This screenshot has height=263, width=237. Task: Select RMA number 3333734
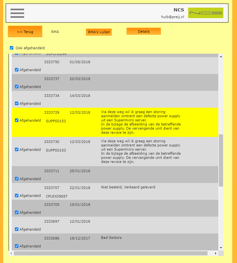point(52,96)
